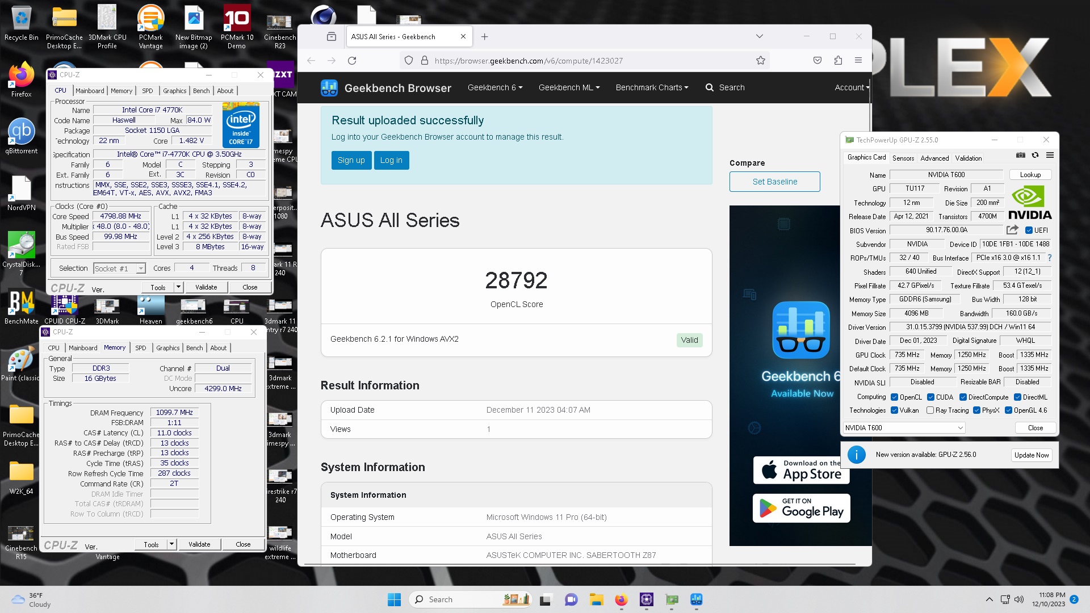Click the Save to Pocket icon
Viewport: 1090px width, 613px height.
817,61
